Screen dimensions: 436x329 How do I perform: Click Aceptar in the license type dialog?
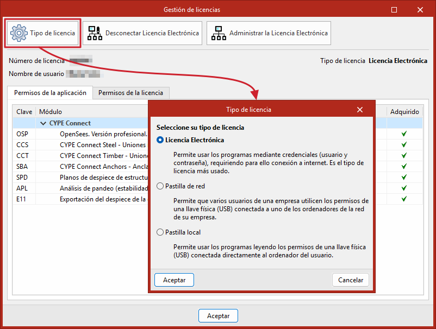(174, 280)
